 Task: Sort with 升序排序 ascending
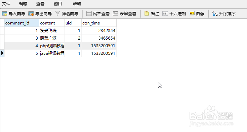(224, 13)
